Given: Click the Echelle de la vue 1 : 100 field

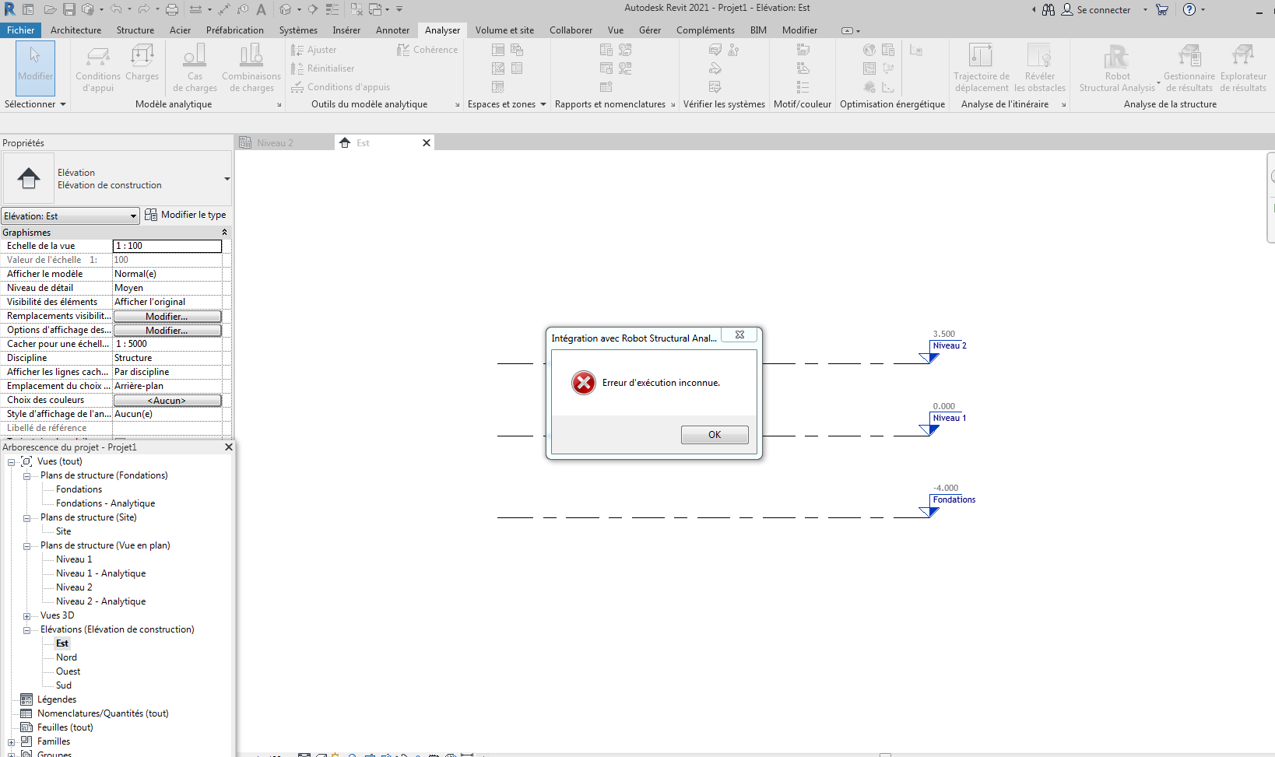Looking at the screenshot, I should tap(167, 246).
